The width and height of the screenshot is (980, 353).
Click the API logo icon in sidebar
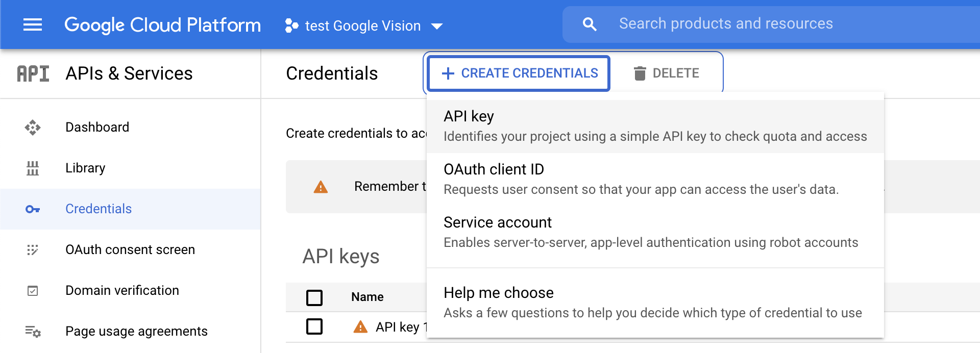[x=33, y=73]
